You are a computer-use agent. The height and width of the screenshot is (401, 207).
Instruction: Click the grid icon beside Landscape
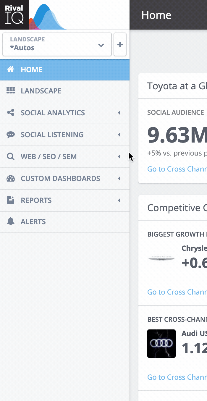click(11, 91)
